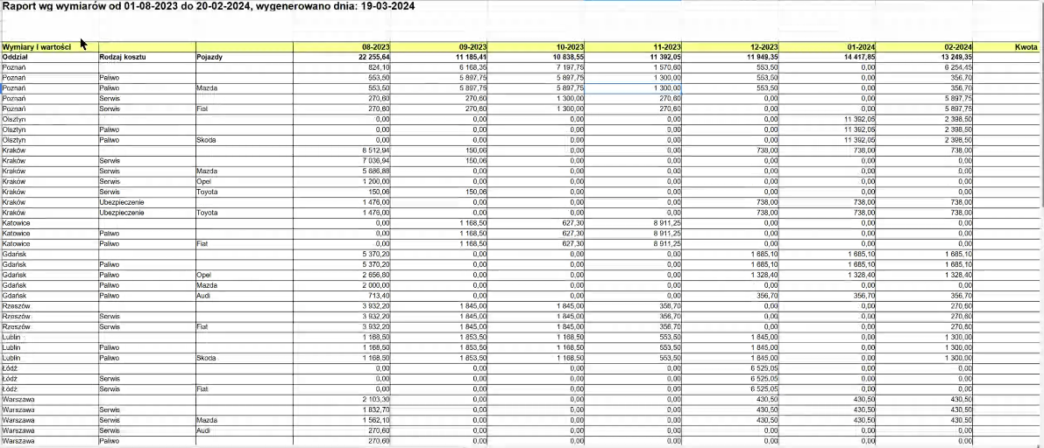Screen dimensions: 1044x448
Task: Select the Kraków value 8 512,94
Action: point(342,150)
